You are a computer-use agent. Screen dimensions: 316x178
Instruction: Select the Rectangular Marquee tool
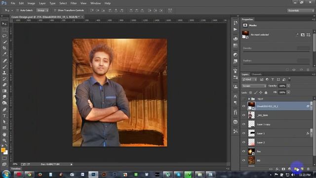tap(4, 30)
